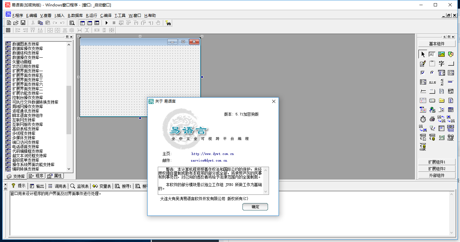460x242 pixels.
Task: Open the T.工具 menu
Action: pyautogui.click(x=120, y=15)
